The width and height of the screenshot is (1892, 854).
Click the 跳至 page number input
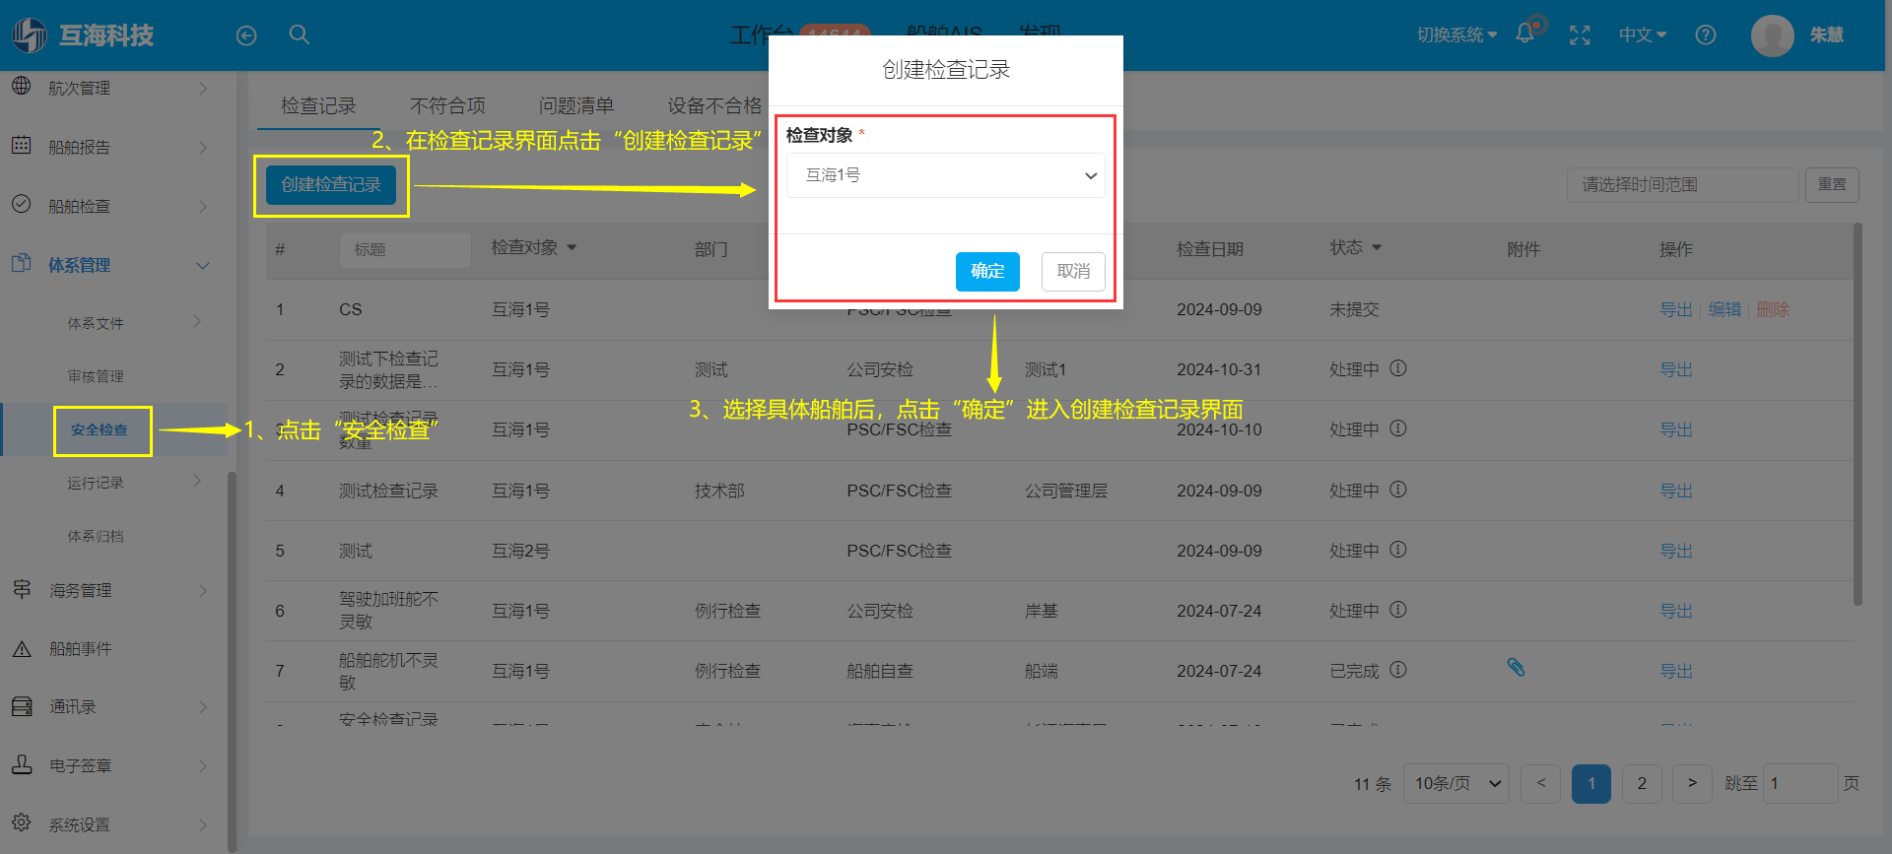tap(1800, 783)
